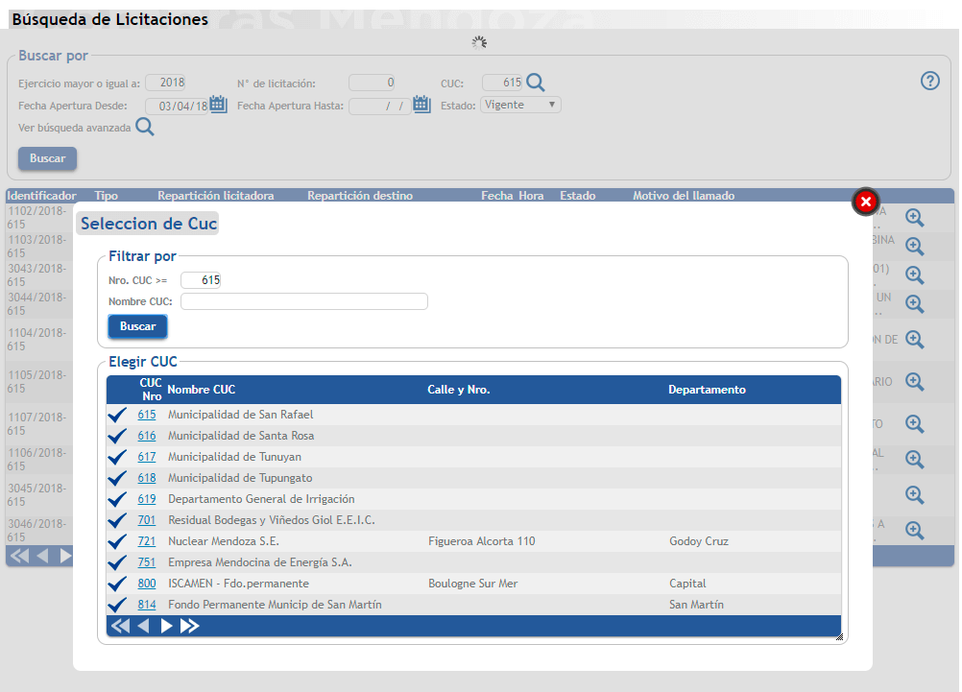Go to next page of licitaciones results
Image resolution: width=962 pixels, height=692 pixels.
[x=65, y=556]
